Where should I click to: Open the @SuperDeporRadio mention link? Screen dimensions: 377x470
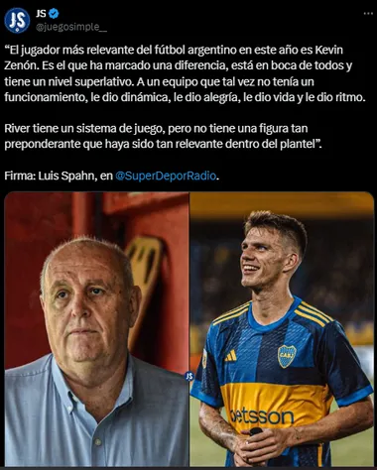click(x=166, y=176)
